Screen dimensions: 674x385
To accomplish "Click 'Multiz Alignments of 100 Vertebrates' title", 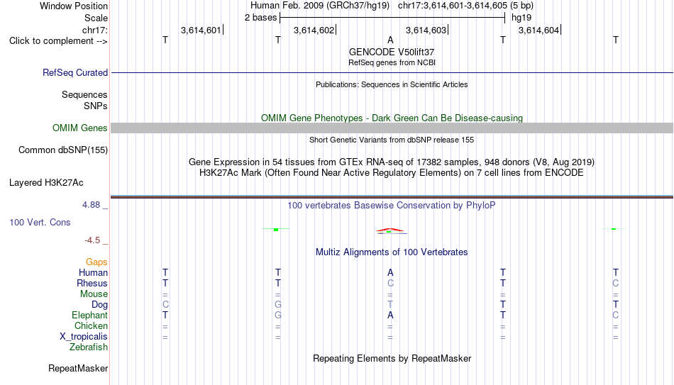I will [392, 252].
